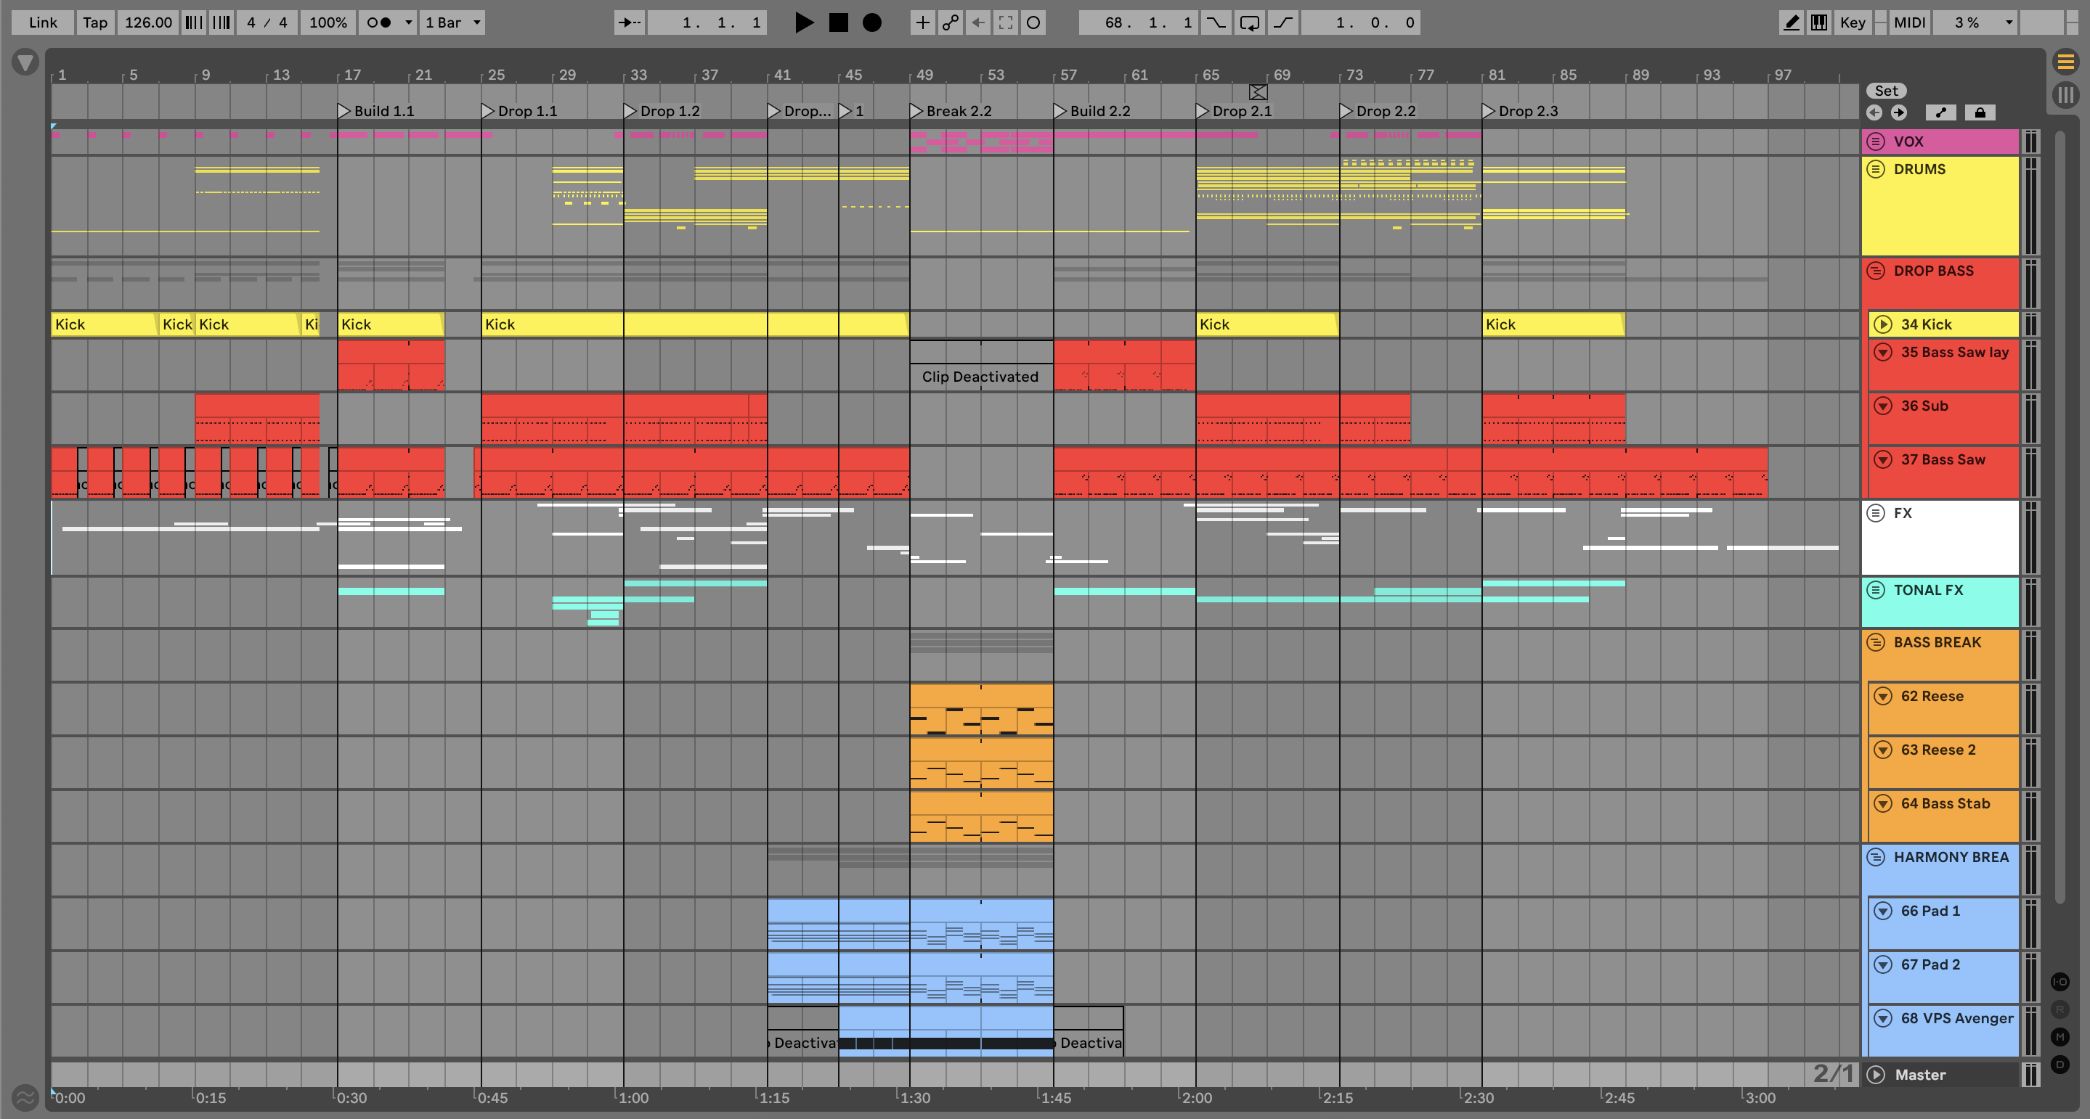The width and height of the screenshot is (2090, 1119).
Task: Click the Follow playback arrow button
Action: (x=629, y=22)
